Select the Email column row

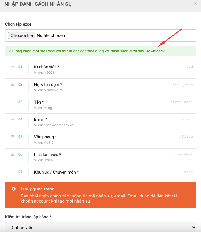coord(101,122)
